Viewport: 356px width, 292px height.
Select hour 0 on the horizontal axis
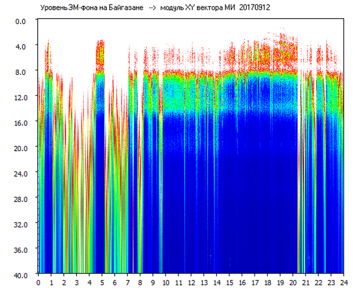(x=38, y=283)
